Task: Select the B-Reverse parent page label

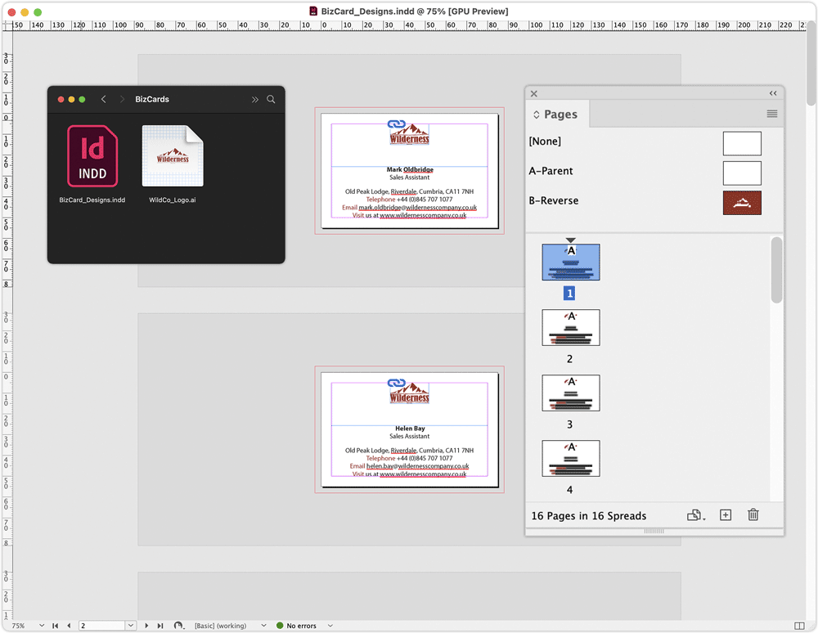Action: coord(554,200)
